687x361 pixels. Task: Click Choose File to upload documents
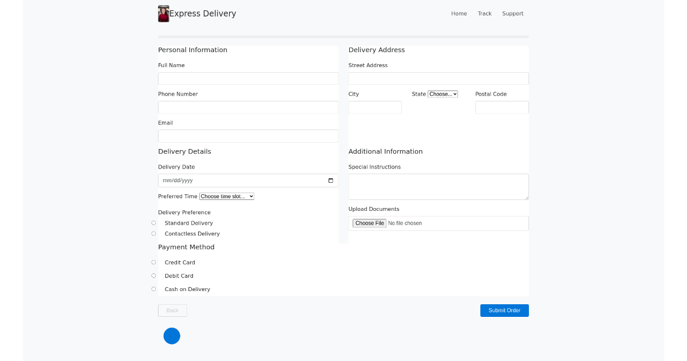(x=369, y=223)
